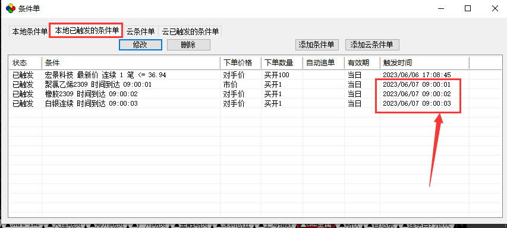Click 对手价 price in 白银连续 row
The image size is (507, 228).
[x=234, y=104]
